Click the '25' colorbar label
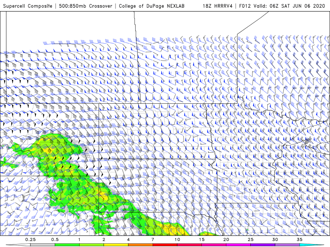This screenshot has width=330, height=247. pyautogui.click(x=250, y=240)
